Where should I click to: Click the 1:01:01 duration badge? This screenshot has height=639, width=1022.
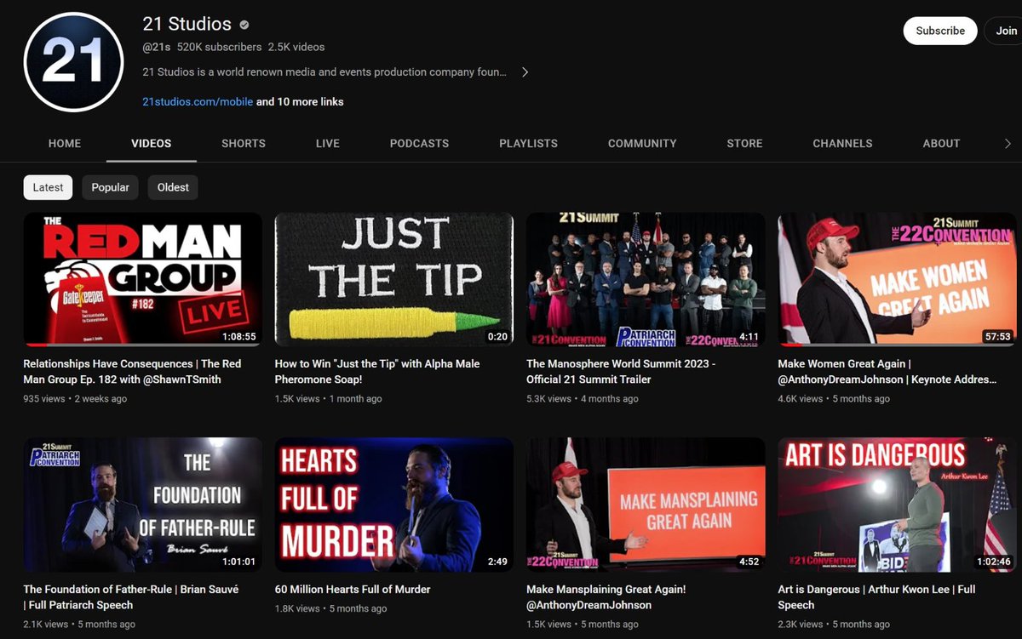click(239, 562)
